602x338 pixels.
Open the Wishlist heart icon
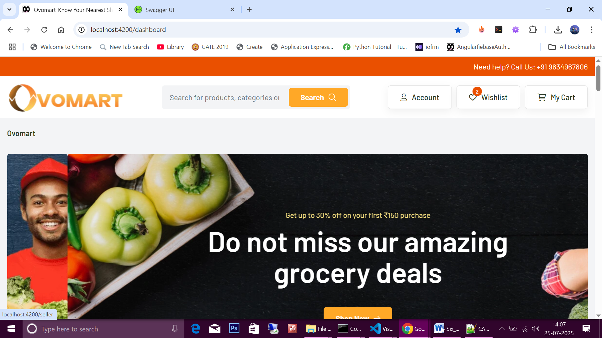(x=473, y=97)
